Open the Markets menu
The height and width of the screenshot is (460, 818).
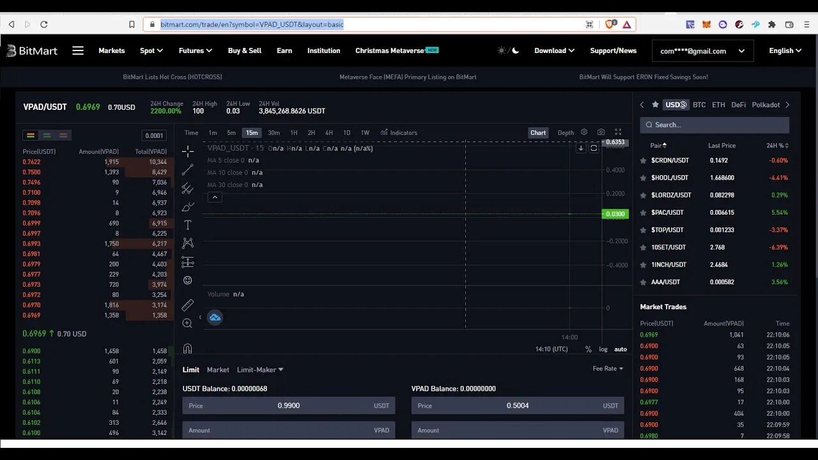click(x=112, y=50)
